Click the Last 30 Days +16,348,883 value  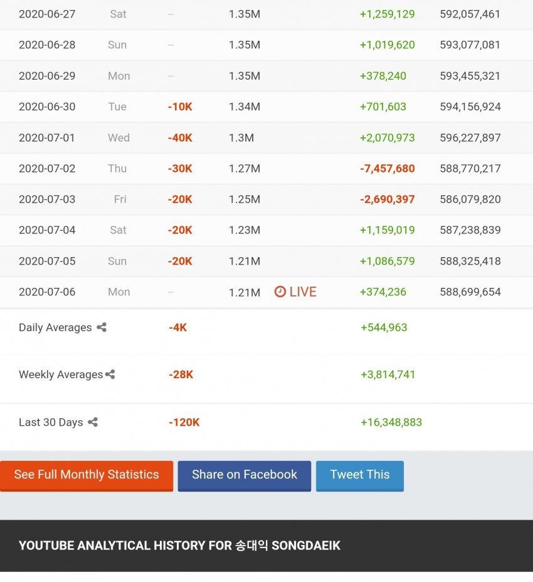[x=391, y=422]
